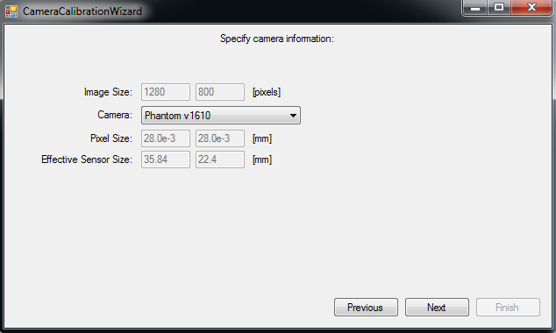Viewport: 556px width, 333px height.
Task: Click the disabled Finish button
Action: [508, 307]
